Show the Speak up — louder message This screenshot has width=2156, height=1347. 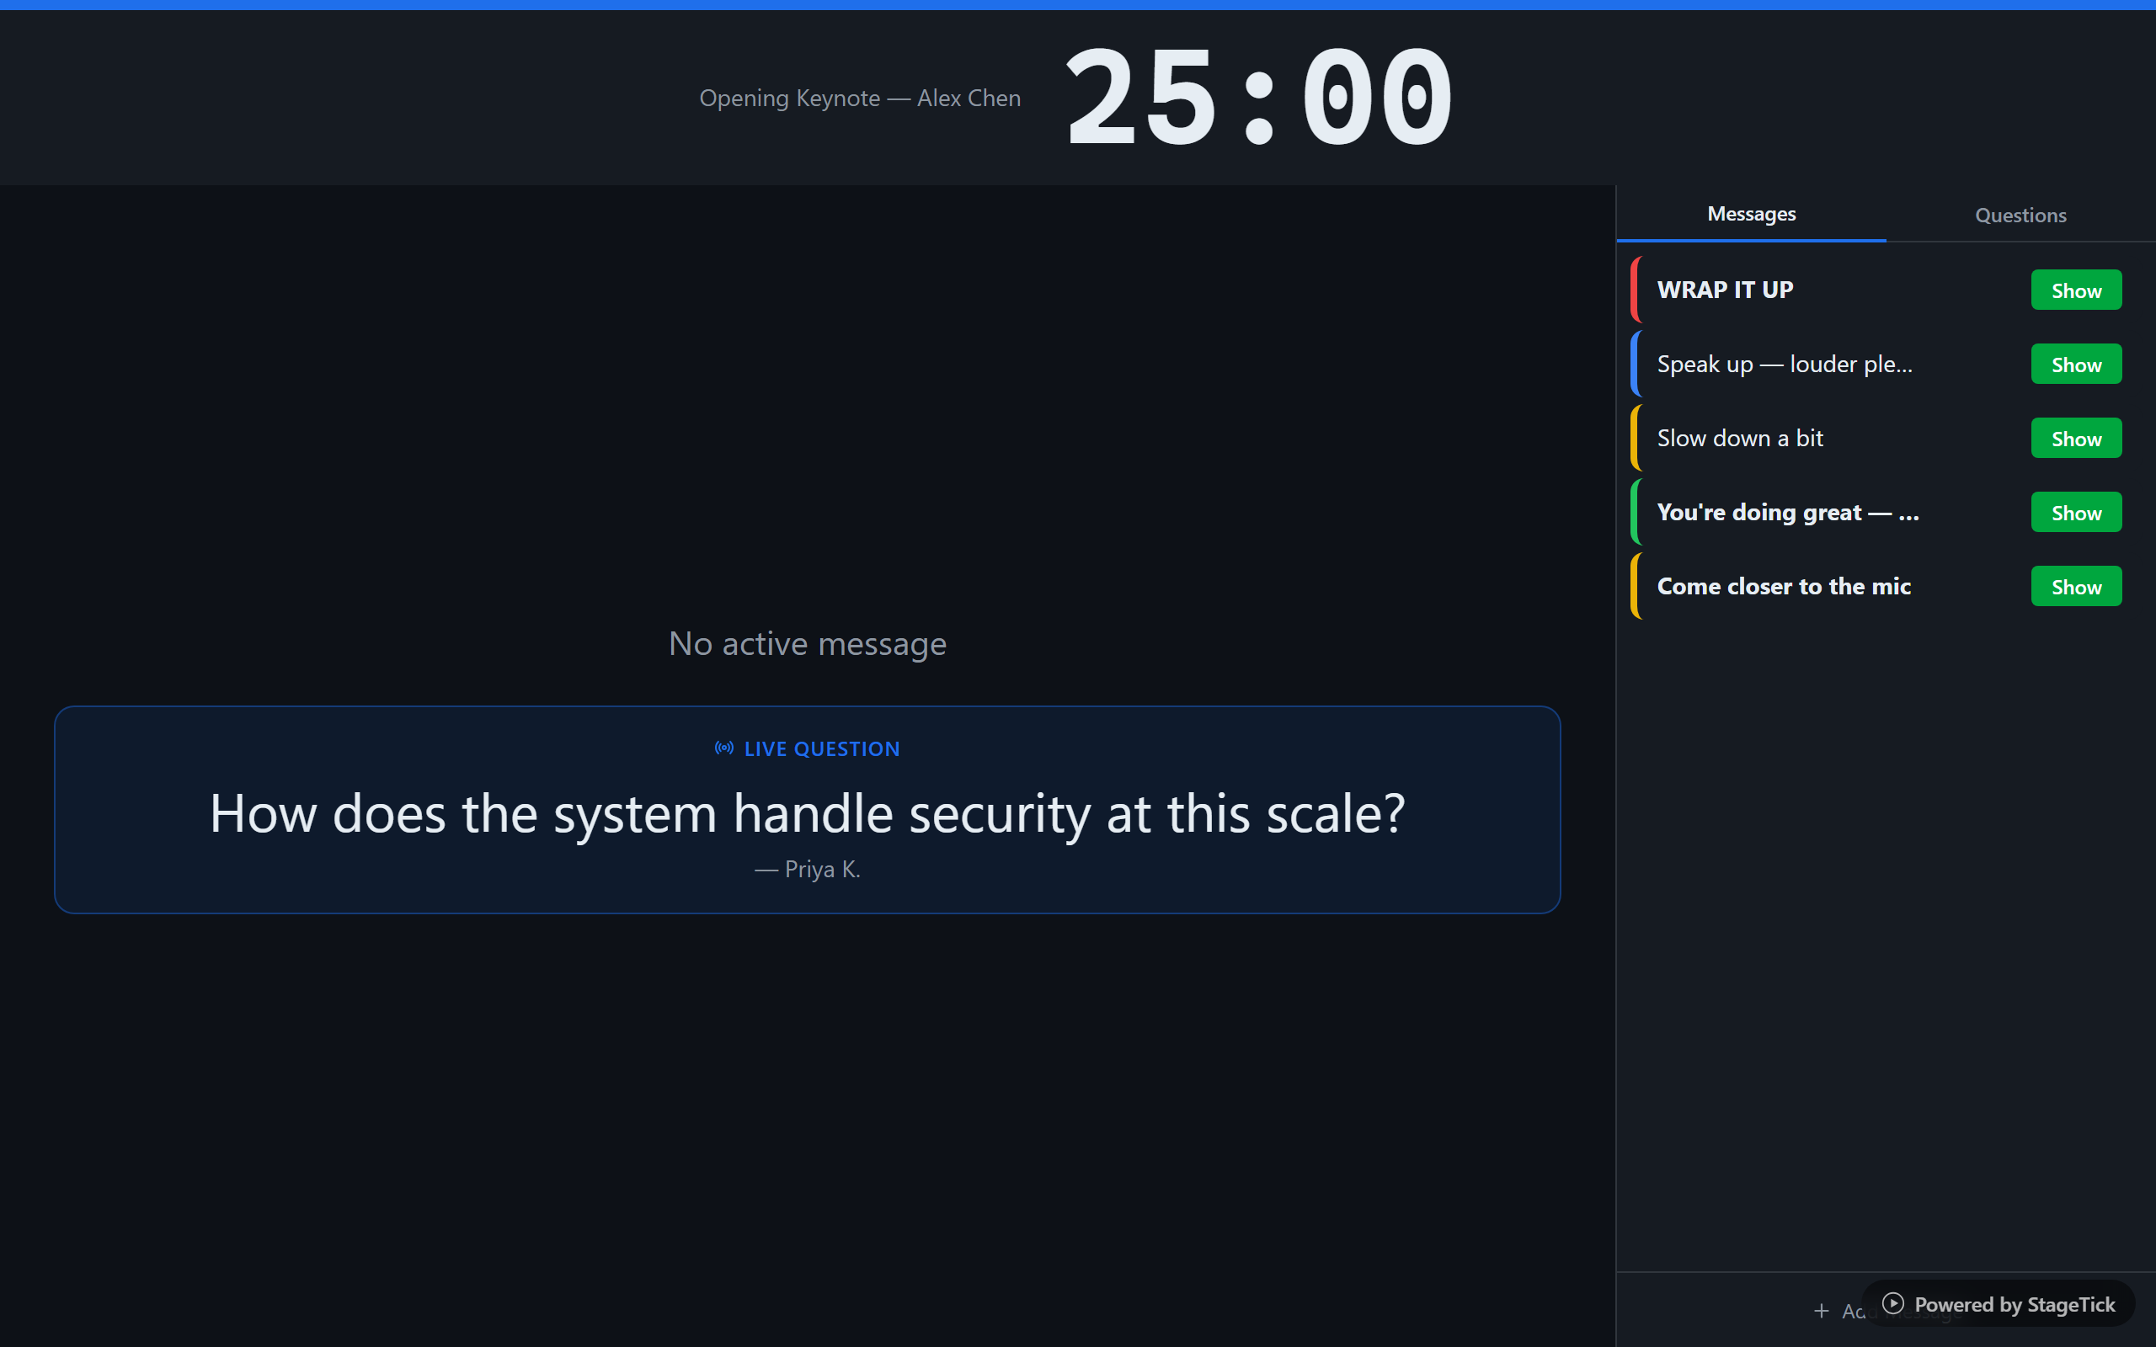pyautogui.click(x=2075, y=363)
